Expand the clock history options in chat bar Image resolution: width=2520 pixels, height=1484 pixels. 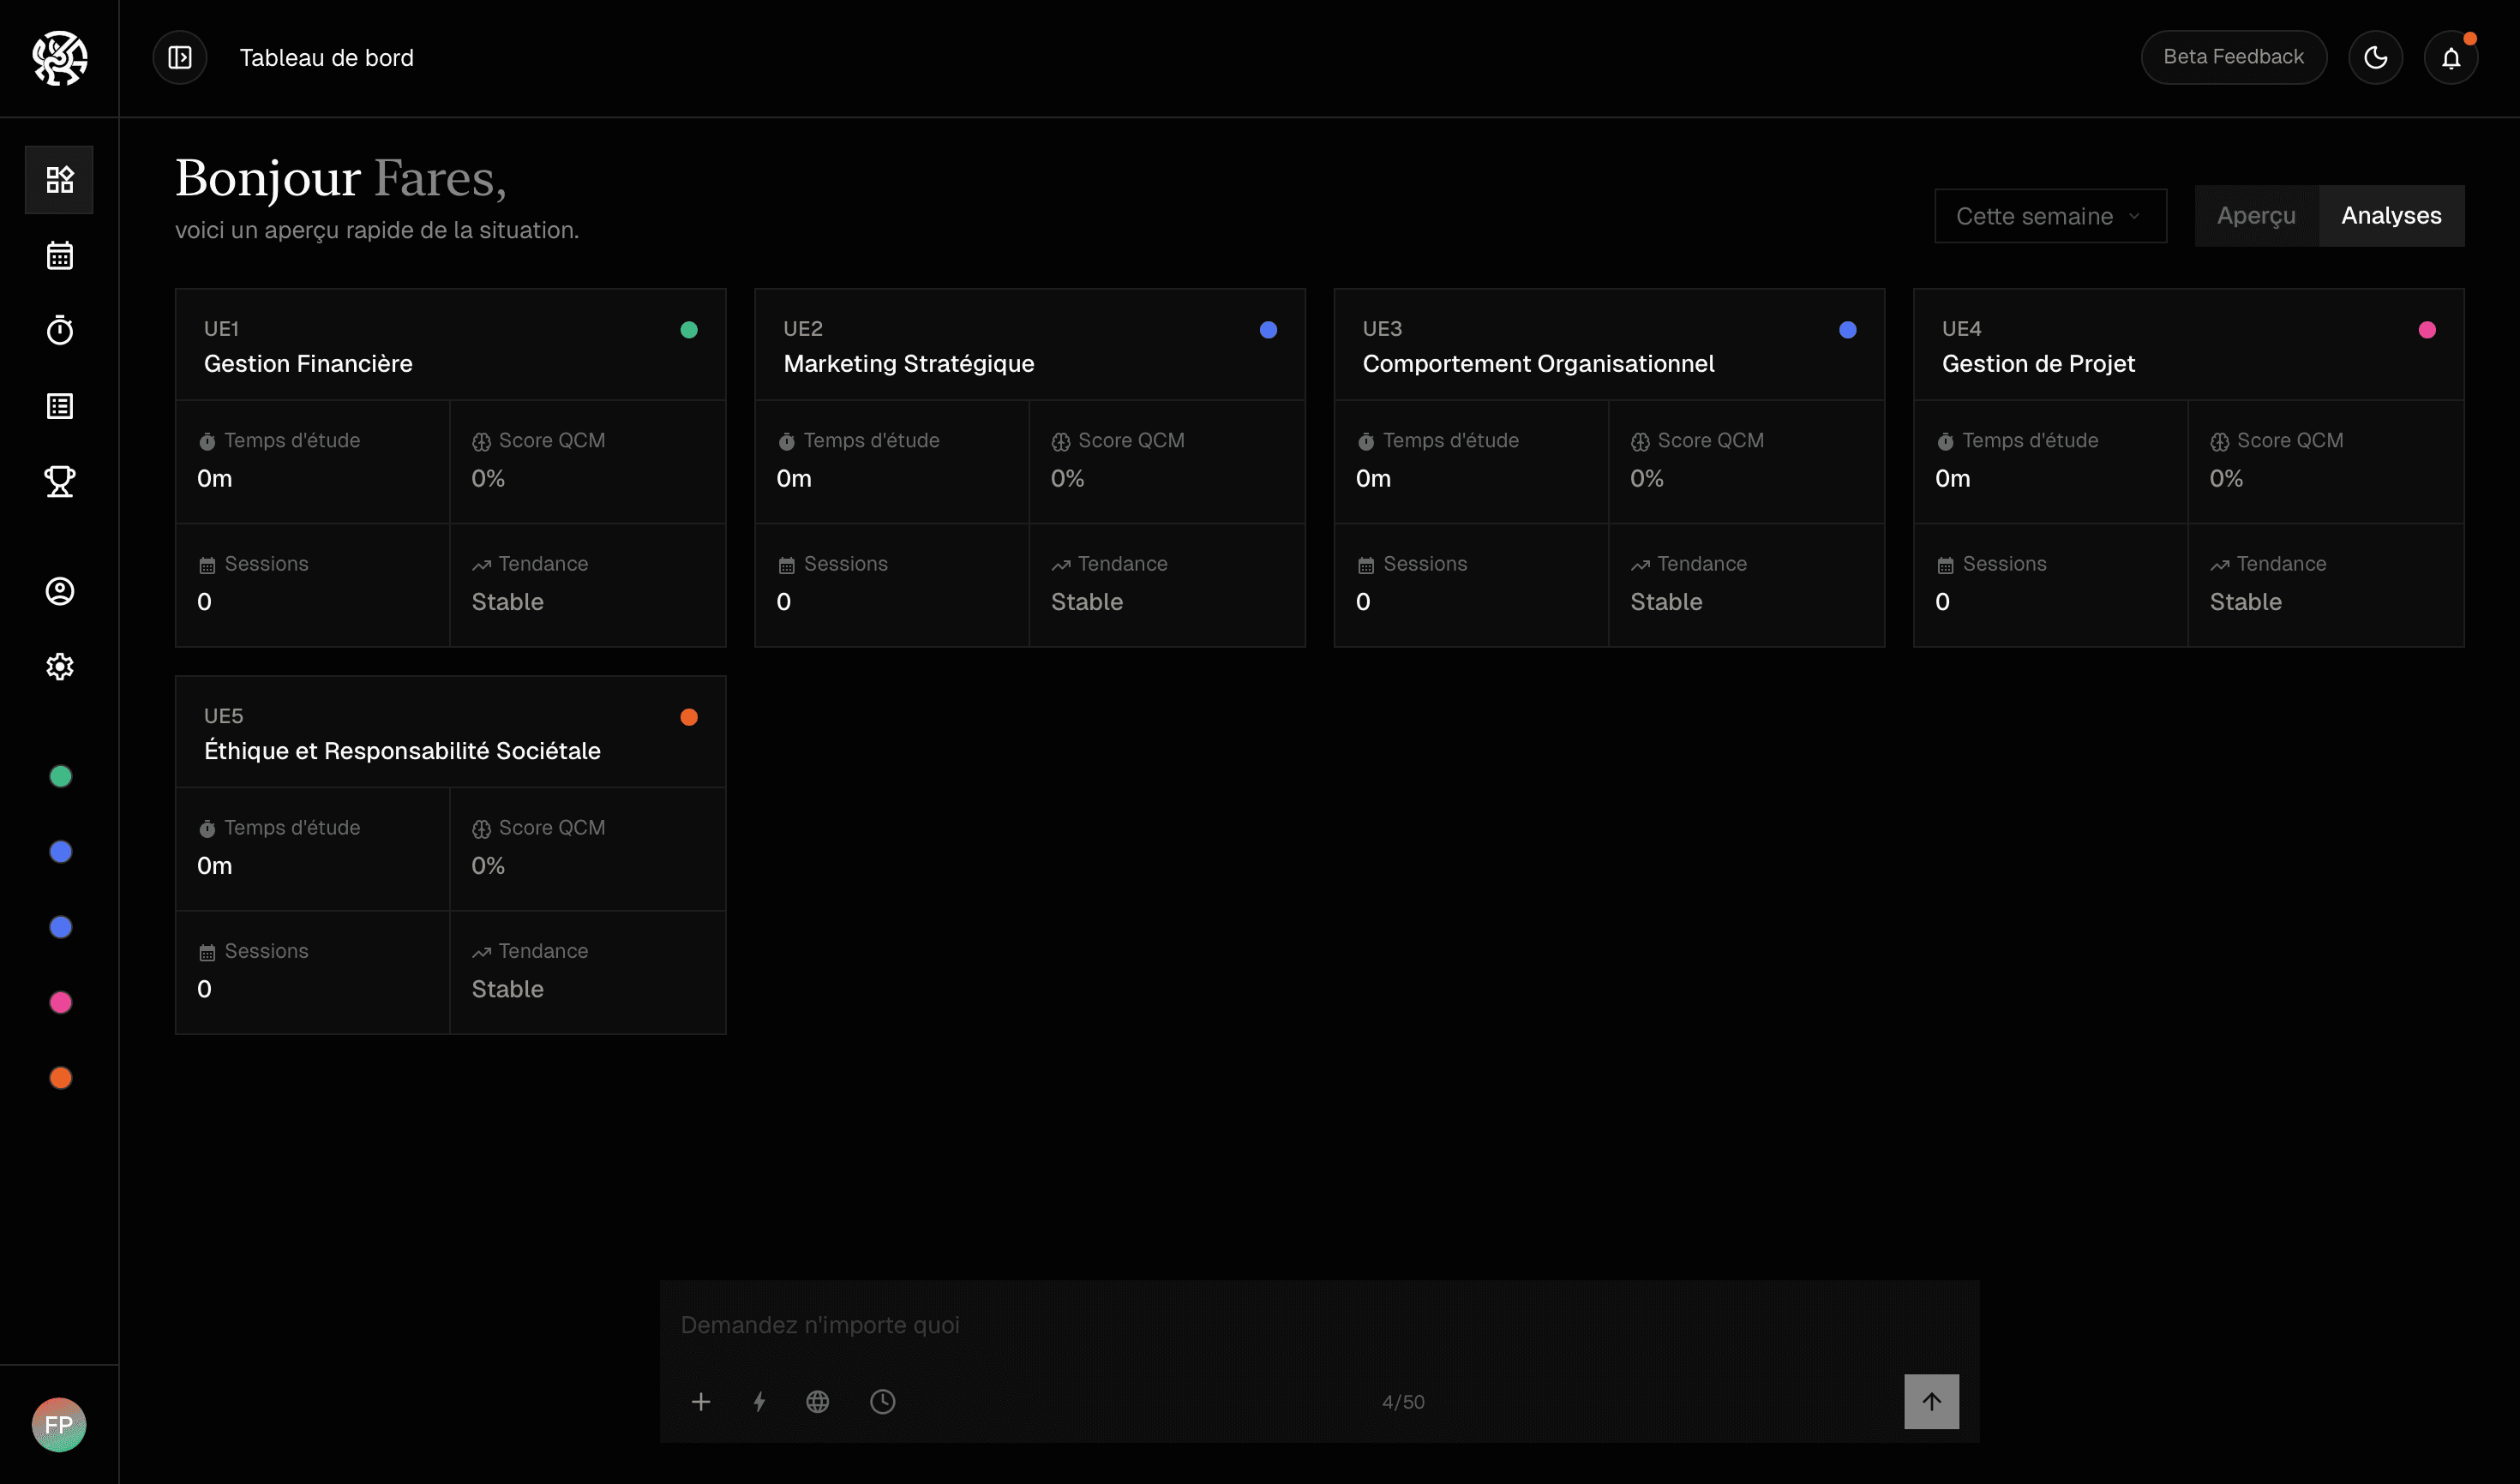[881, 1401]
